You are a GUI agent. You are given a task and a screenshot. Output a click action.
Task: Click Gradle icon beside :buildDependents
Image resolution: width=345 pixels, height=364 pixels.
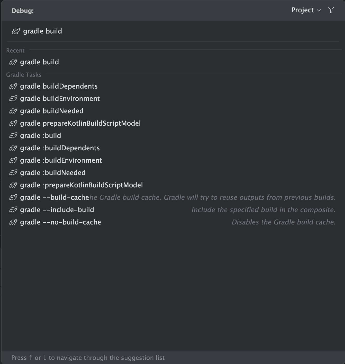tap(13, 148)
